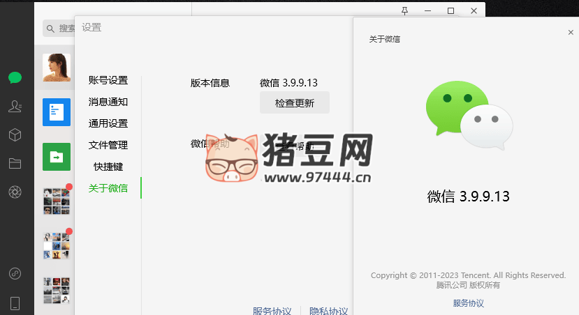Screen dimensions: 579x315
Task: Click the phone icon at sidebar bottom
Action: (x=15, y=302)
